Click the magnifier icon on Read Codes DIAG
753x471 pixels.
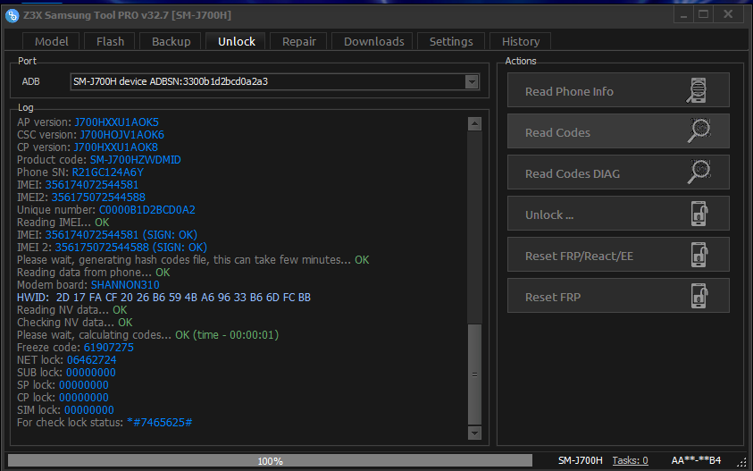699,172
